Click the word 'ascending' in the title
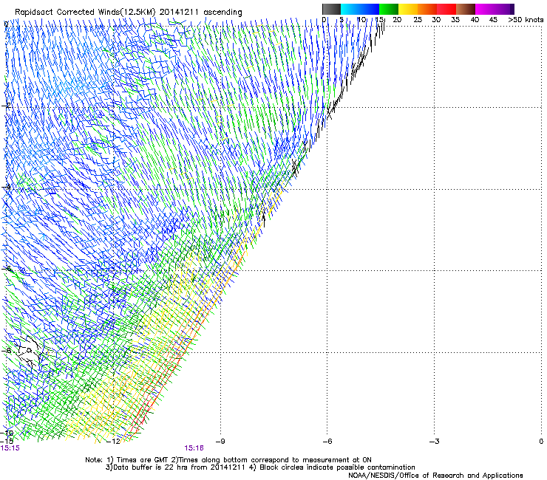 pos(222,13)
